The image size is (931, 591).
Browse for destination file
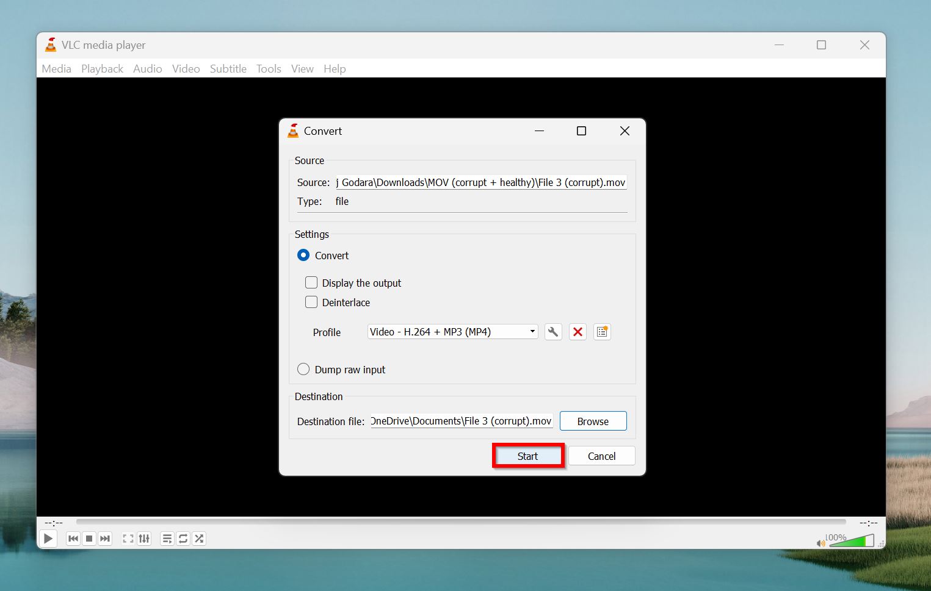tap(593, 421)
